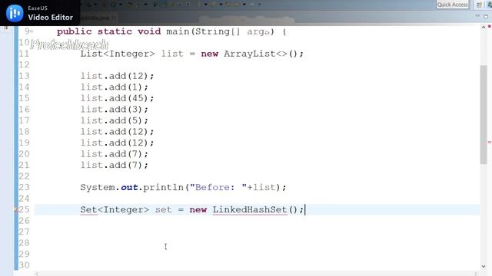Click line number 30 in the gutter

pyautogui.click(x=24, y=265)
